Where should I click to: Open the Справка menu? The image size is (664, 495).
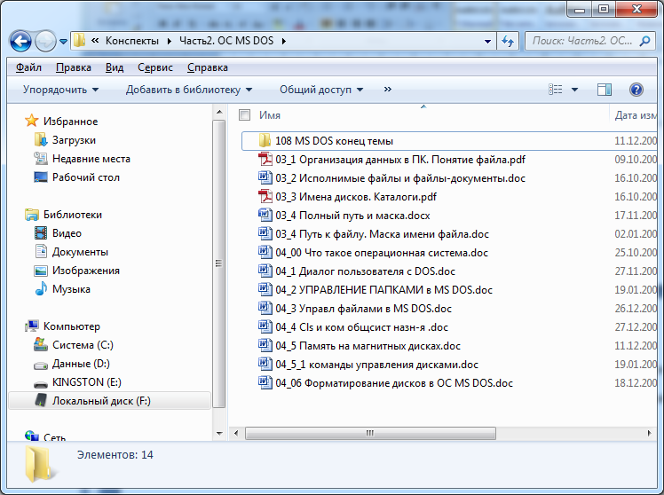coord(208,67)
